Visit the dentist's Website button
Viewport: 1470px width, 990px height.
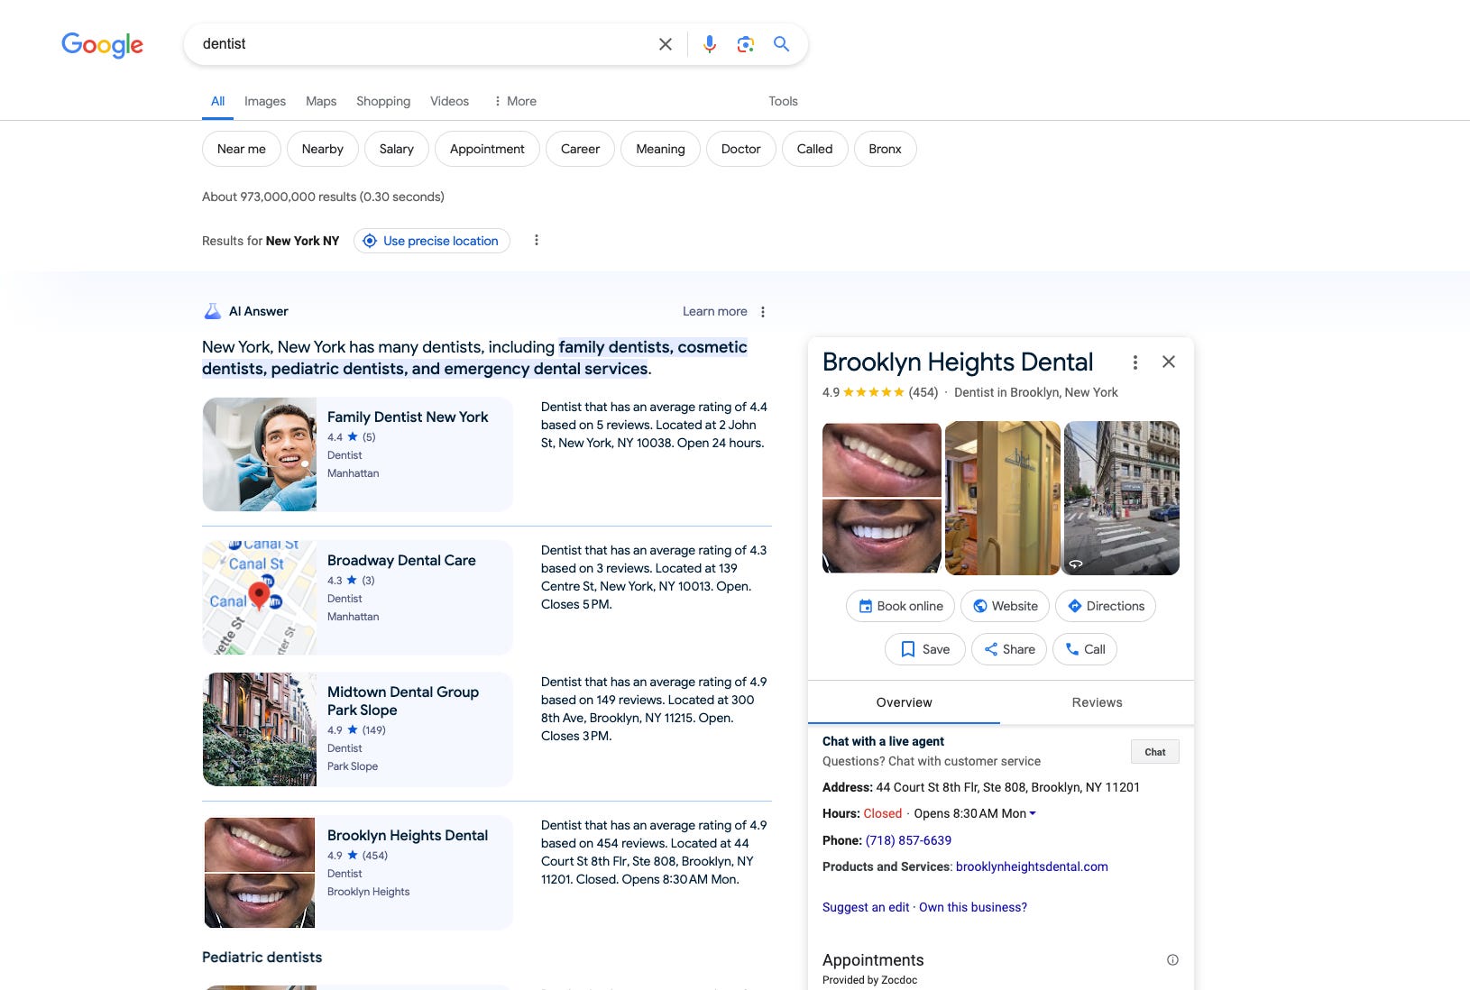point(1006,606)
